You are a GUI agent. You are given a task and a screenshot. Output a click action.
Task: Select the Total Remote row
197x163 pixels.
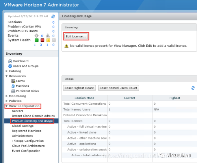pos(129,121)
